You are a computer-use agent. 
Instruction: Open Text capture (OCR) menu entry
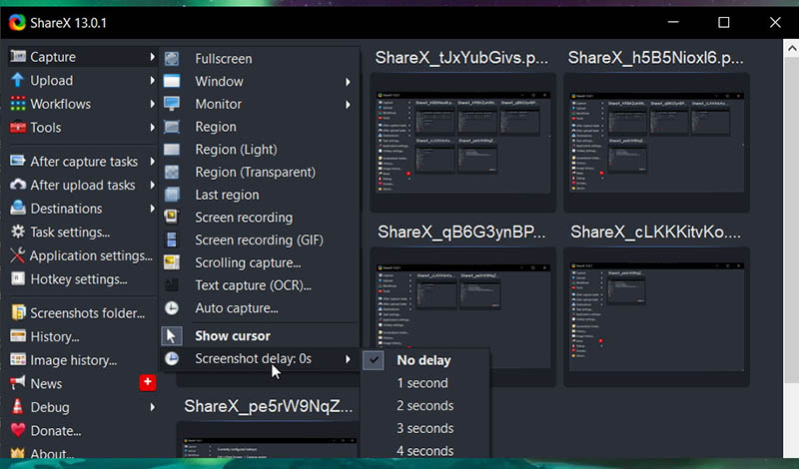pos(260,285)
